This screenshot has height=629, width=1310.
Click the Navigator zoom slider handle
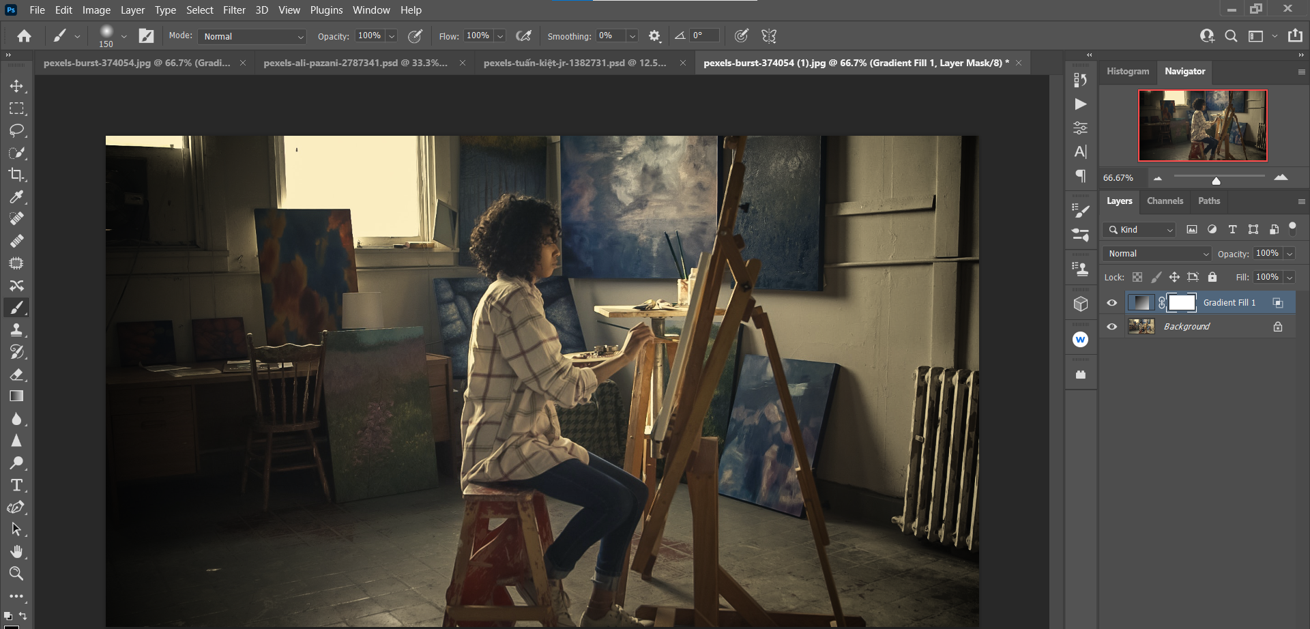pos(1216,181)
